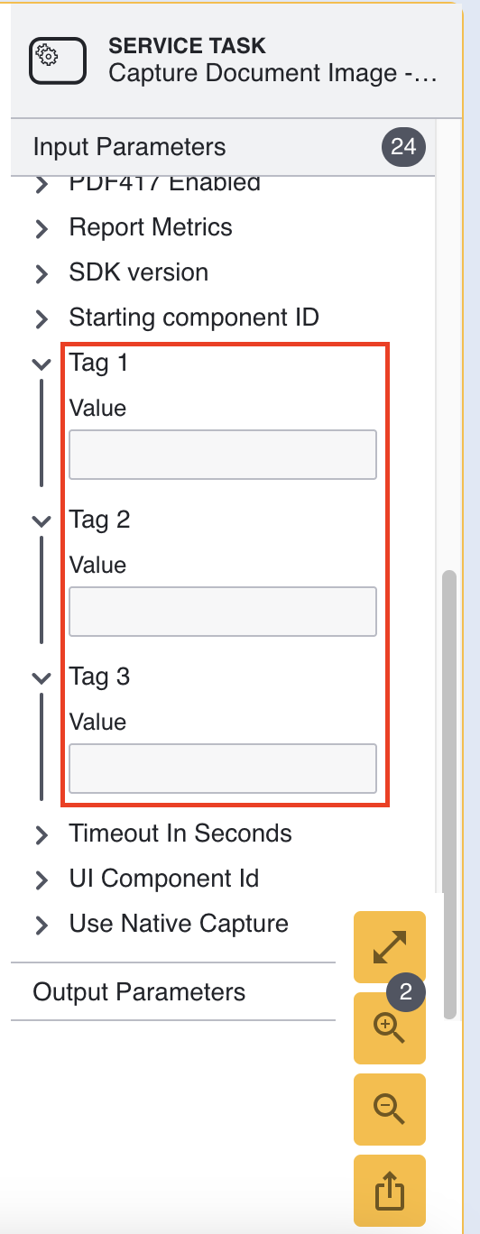The height and width of the screenshot is (1234, 480).
Task: Collapse the Tag 1 parameter
Action: tap(41, 364)
